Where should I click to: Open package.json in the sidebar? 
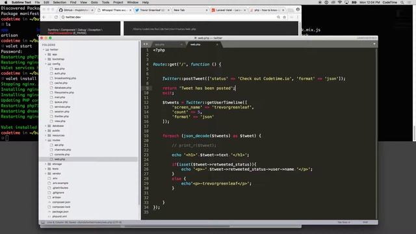[60, 212]
